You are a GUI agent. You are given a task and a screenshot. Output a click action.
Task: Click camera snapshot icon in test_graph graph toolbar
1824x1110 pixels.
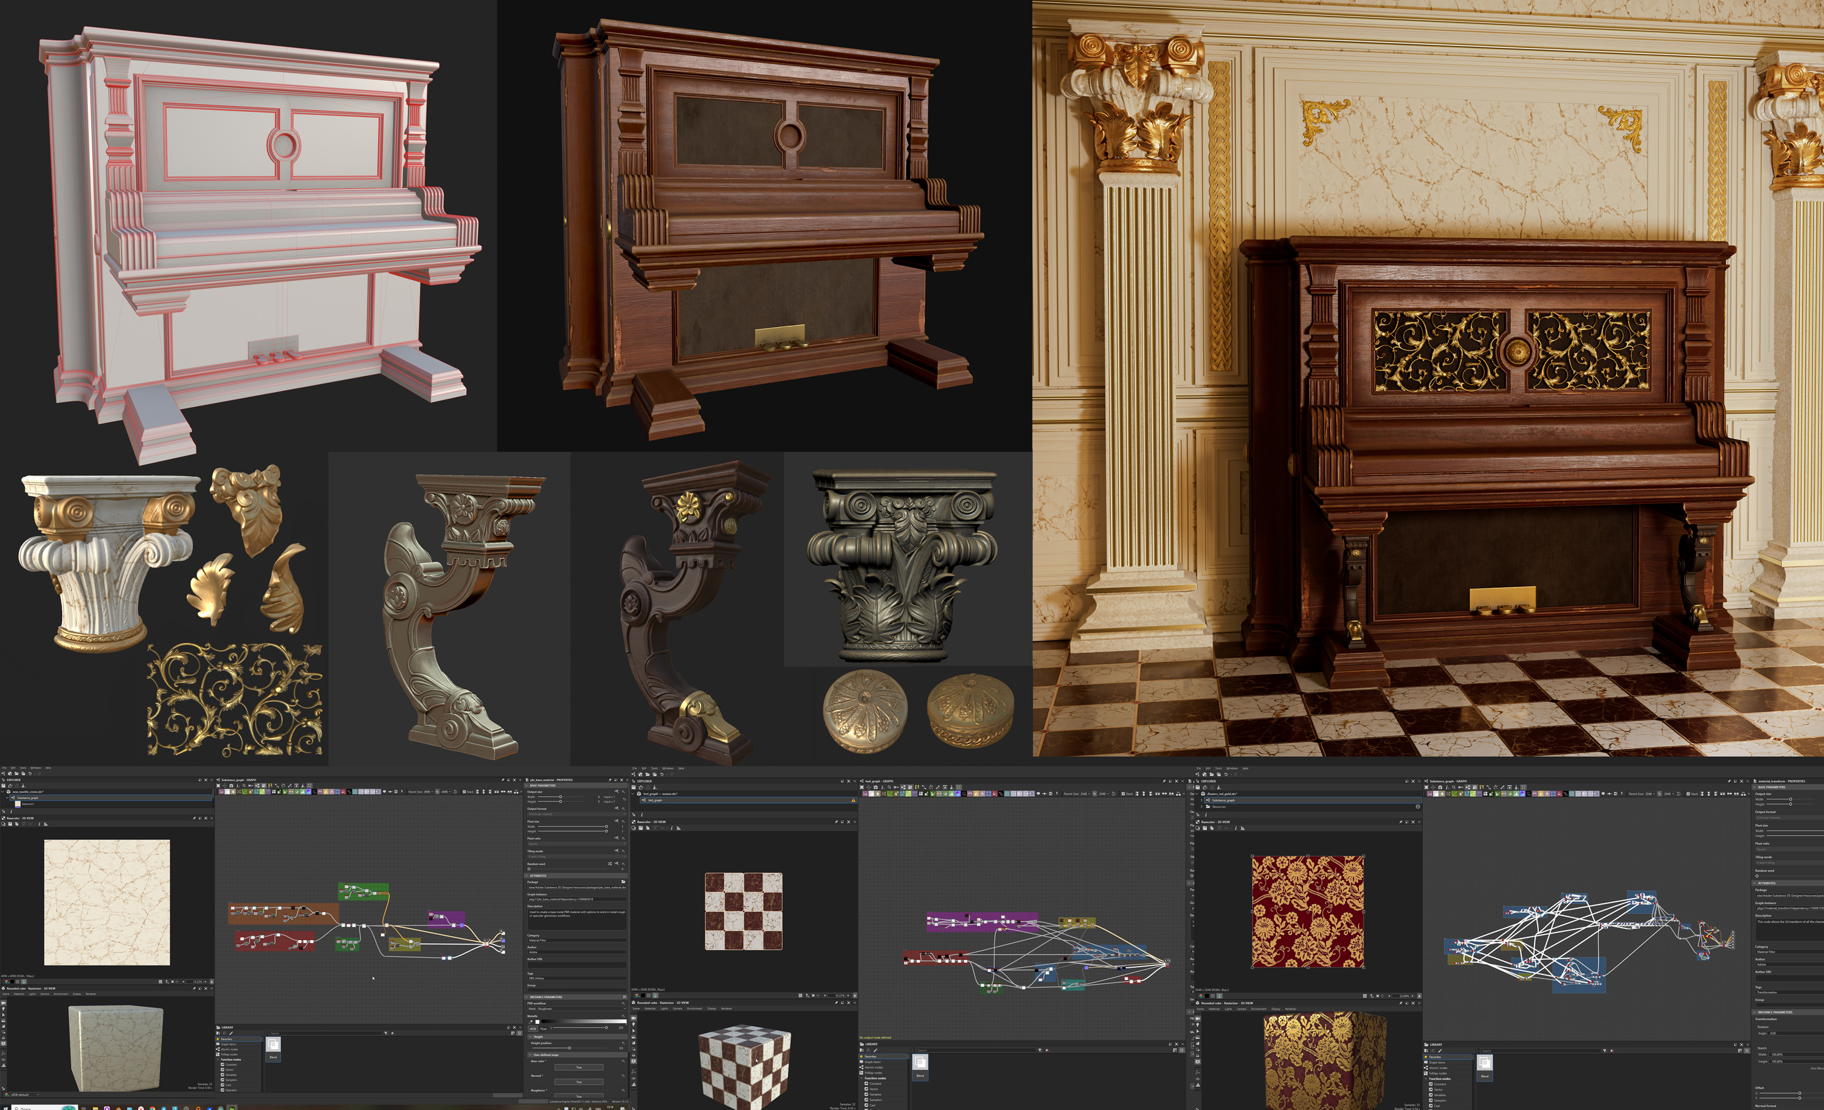[876, 787]
